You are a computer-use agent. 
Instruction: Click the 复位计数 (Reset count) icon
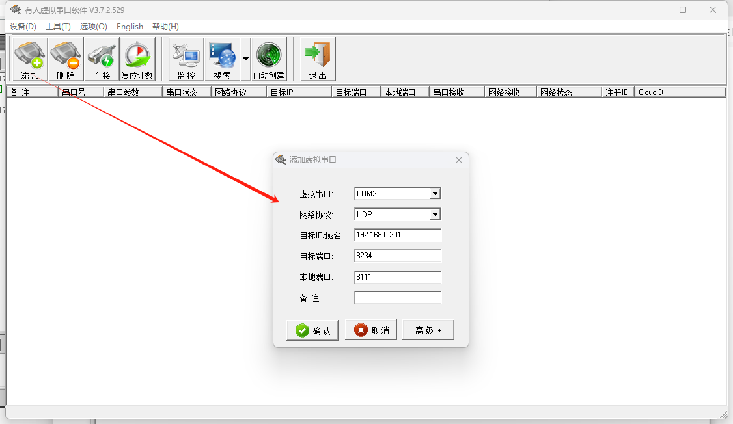pos(137,60)
